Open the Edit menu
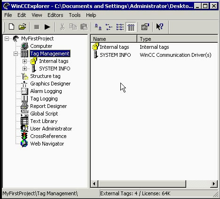Screen dimensions: 220x199 coord(22,15)
